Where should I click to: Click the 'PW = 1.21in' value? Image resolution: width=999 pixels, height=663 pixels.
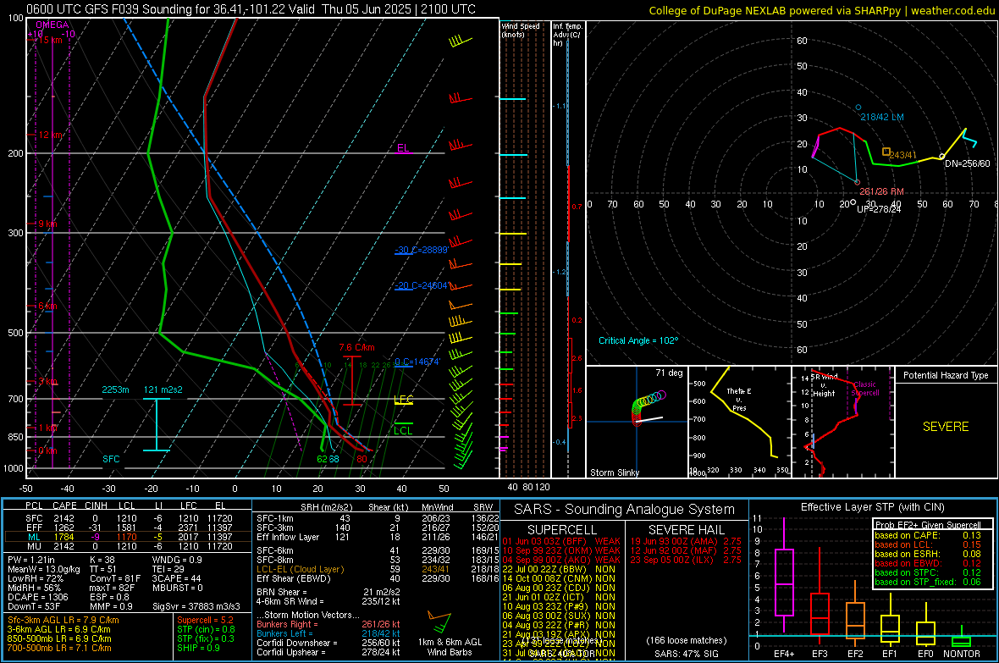[x=31, y=560]
